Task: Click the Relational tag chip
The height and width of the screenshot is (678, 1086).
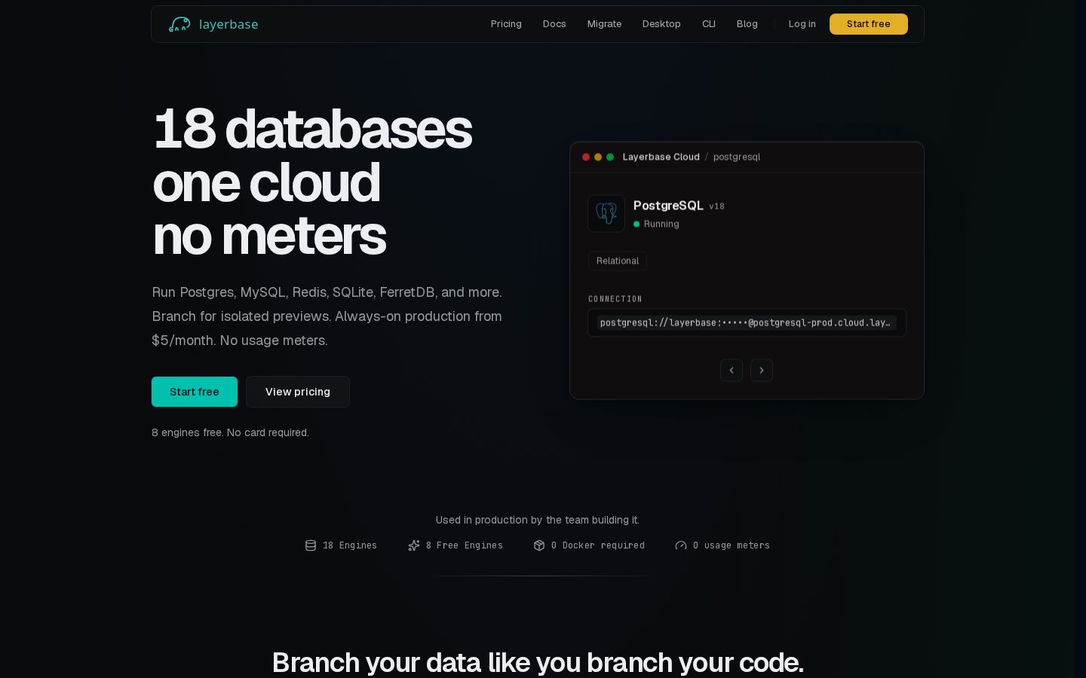Action: click(618, 261)
